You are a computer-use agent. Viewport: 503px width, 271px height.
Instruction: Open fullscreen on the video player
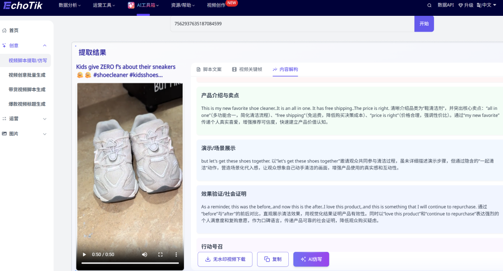[x=160, y=254]
